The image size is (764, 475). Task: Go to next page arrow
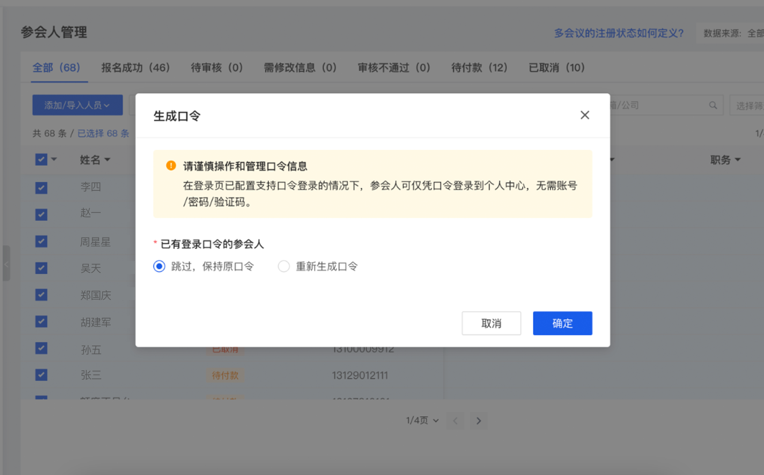[479, 421]
